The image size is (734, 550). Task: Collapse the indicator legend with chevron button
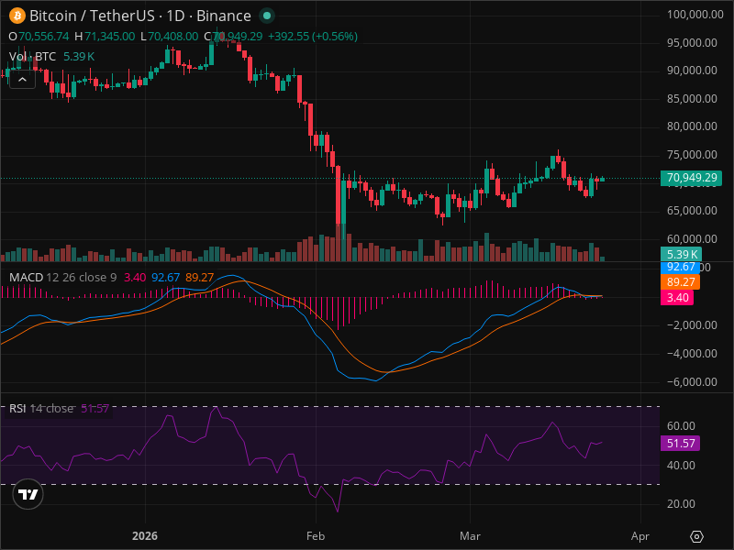click(x=22, y=80)
